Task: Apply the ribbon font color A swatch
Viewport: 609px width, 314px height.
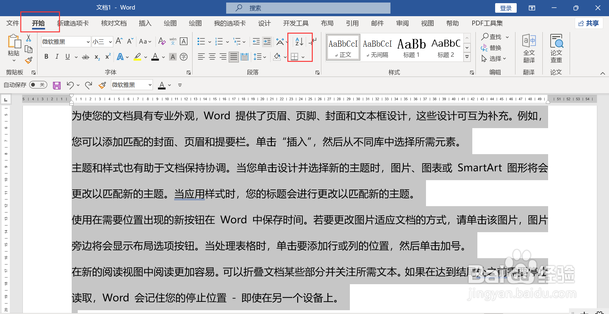Action: click(155, 57)
